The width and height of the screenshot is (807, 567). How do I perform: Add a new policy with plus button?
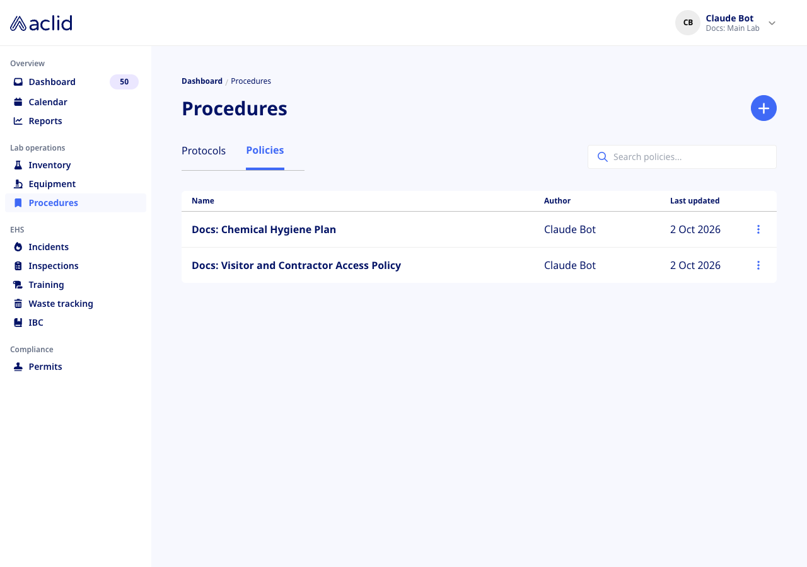pos(763,108)
